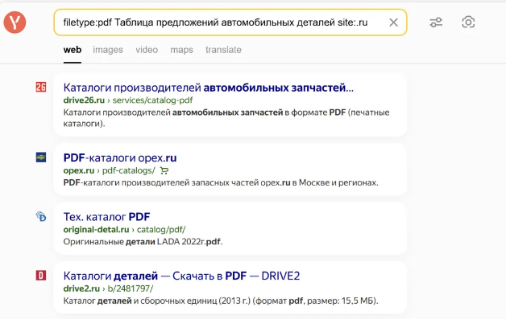Open 'Каталоги производителей автомобильных запчастей' result
Image resolution: width=506 pixels, height=319 pixels.
209,88
